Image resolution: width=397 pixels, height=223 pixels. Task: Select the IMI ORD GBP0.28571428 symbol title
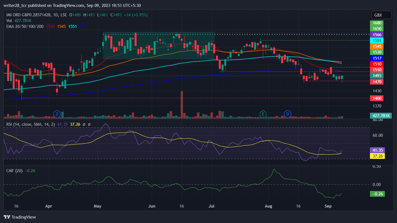coord(28,15)
